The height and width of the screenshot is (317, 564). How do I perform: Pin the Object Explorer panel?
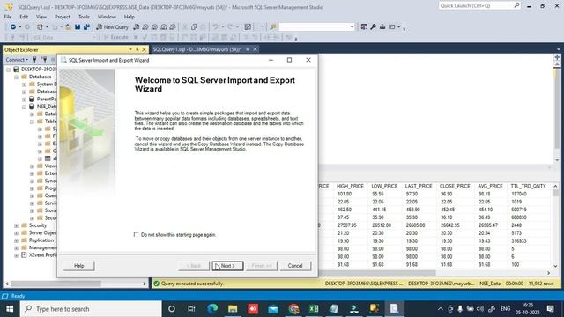click(x=137, y=49)
